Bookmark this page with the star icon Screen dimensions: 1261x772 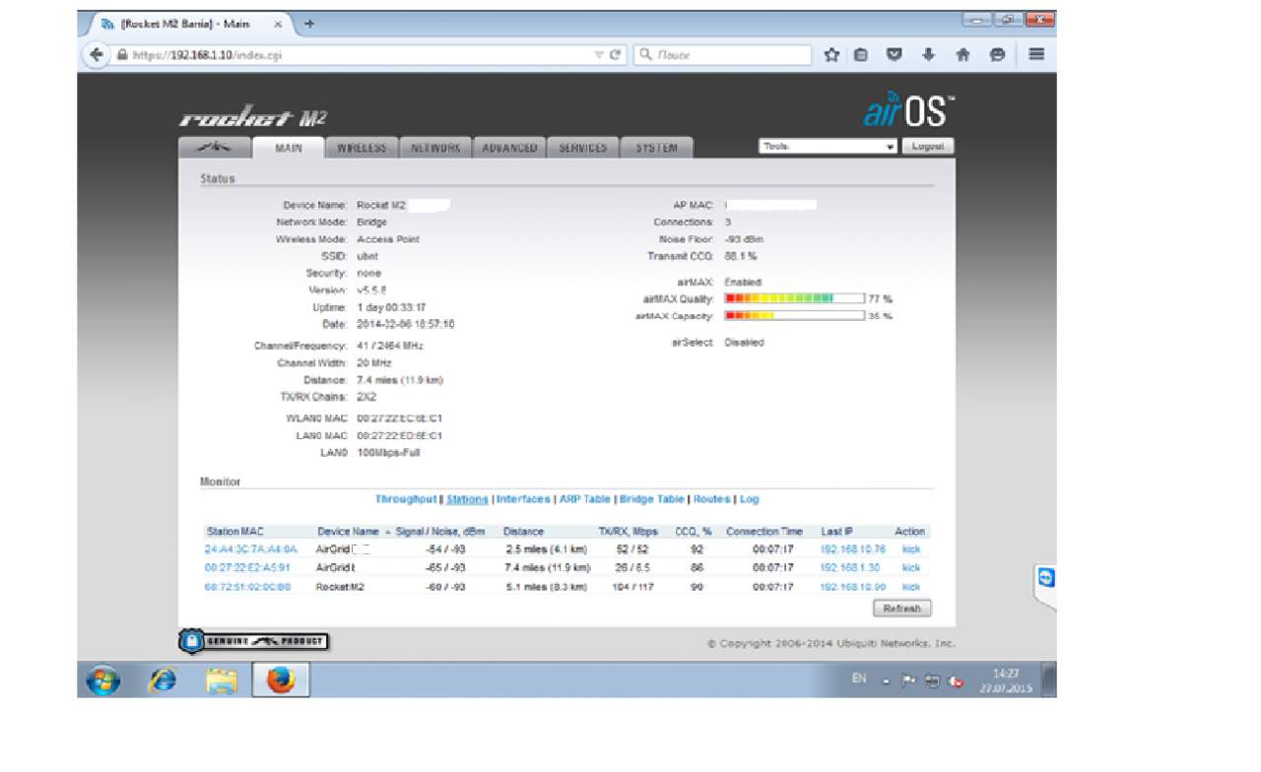coord(831,55)
